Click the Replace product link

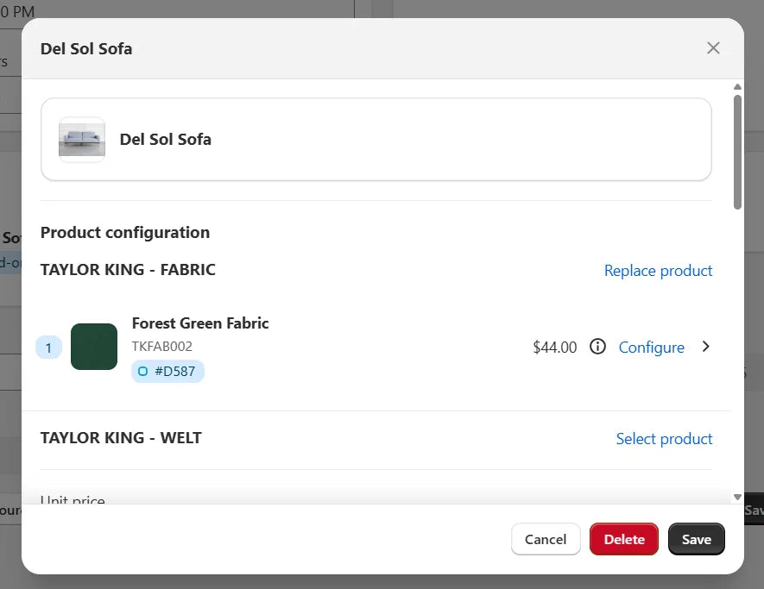tap(659, 271)
